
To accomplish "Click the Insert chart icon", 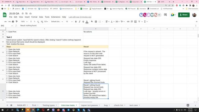I will coord(136,21).
